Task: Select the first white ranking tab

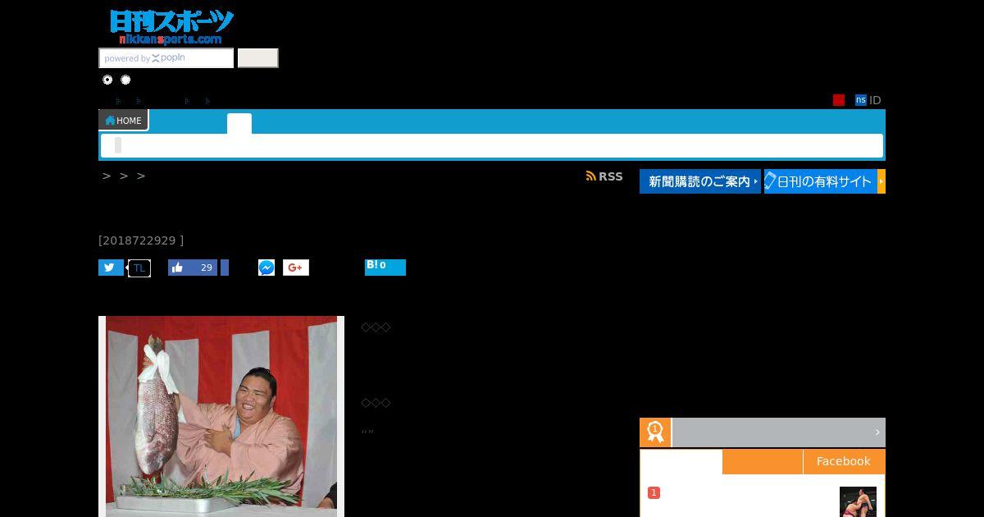Action: 681,461
